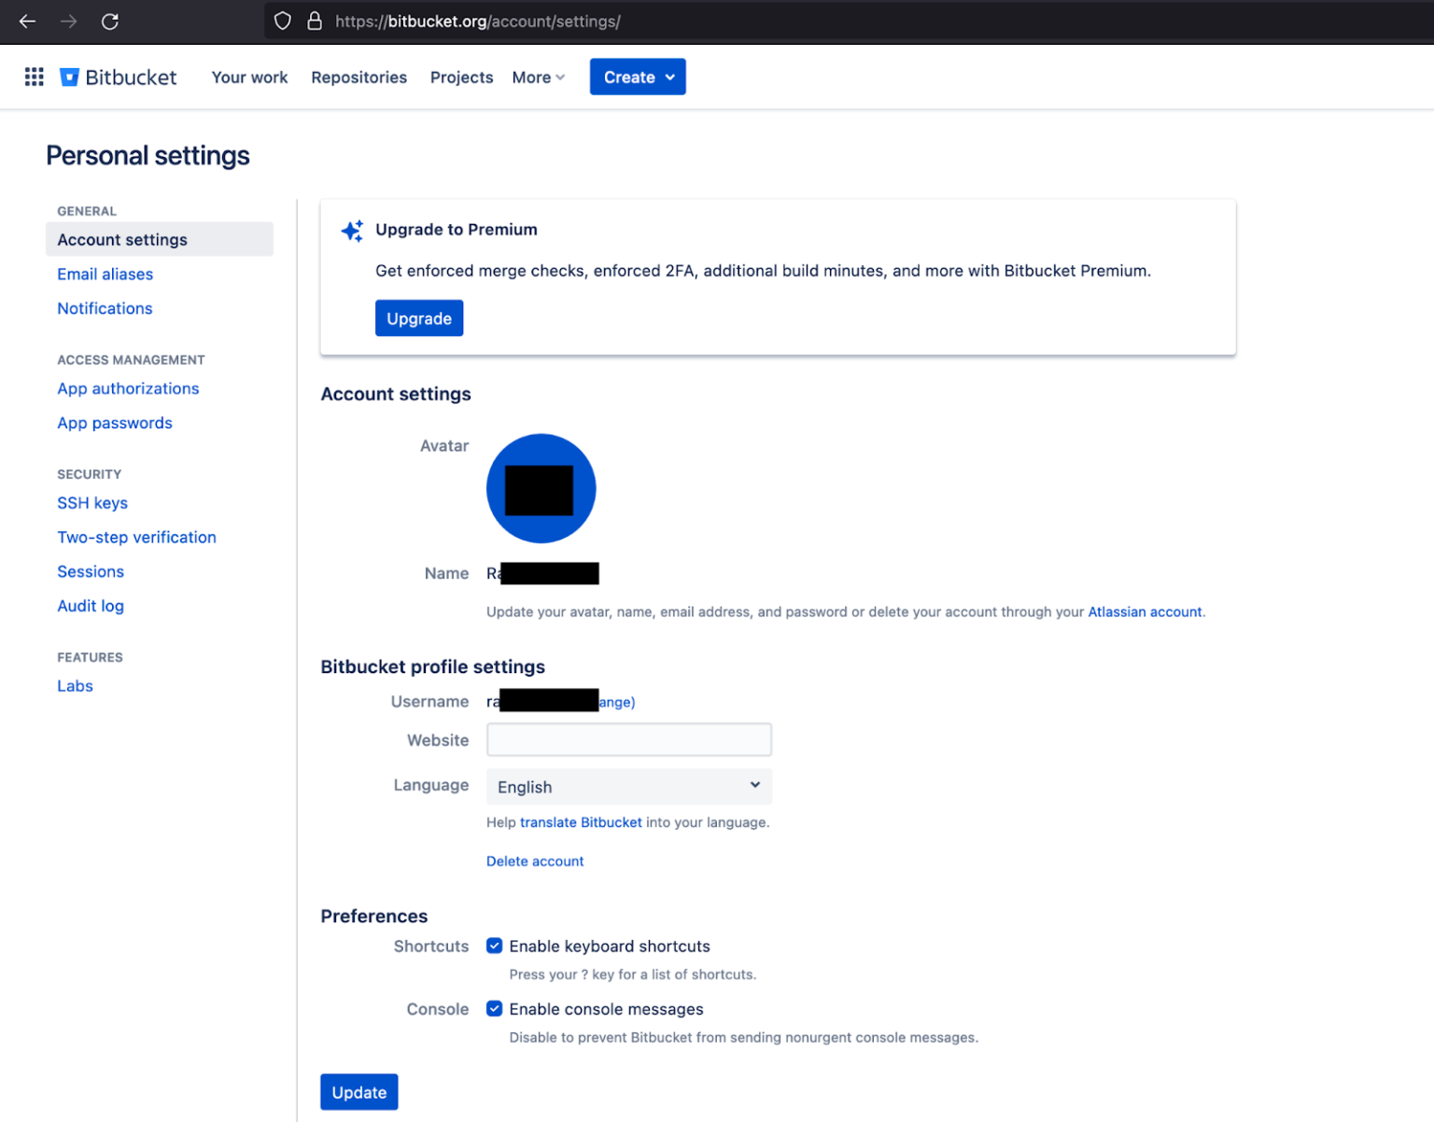The width and height of the screenshot is (1434, 1122).
Task: Switch to the Repositories tab
Action: point(358,77)
